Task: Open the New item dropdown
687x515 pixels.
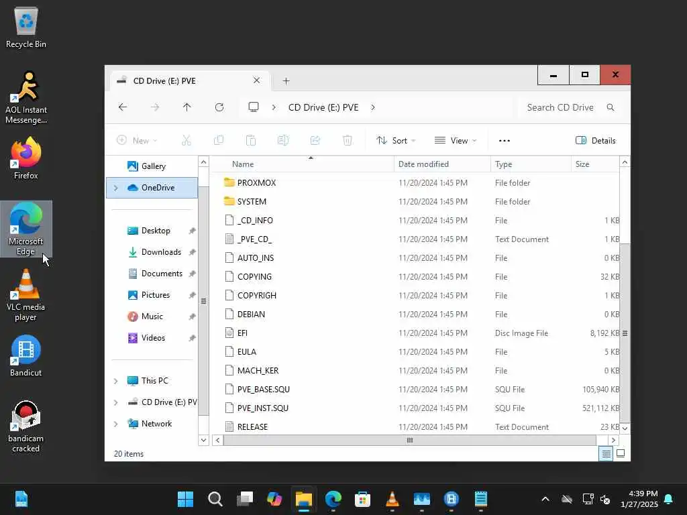Action: 137,140
